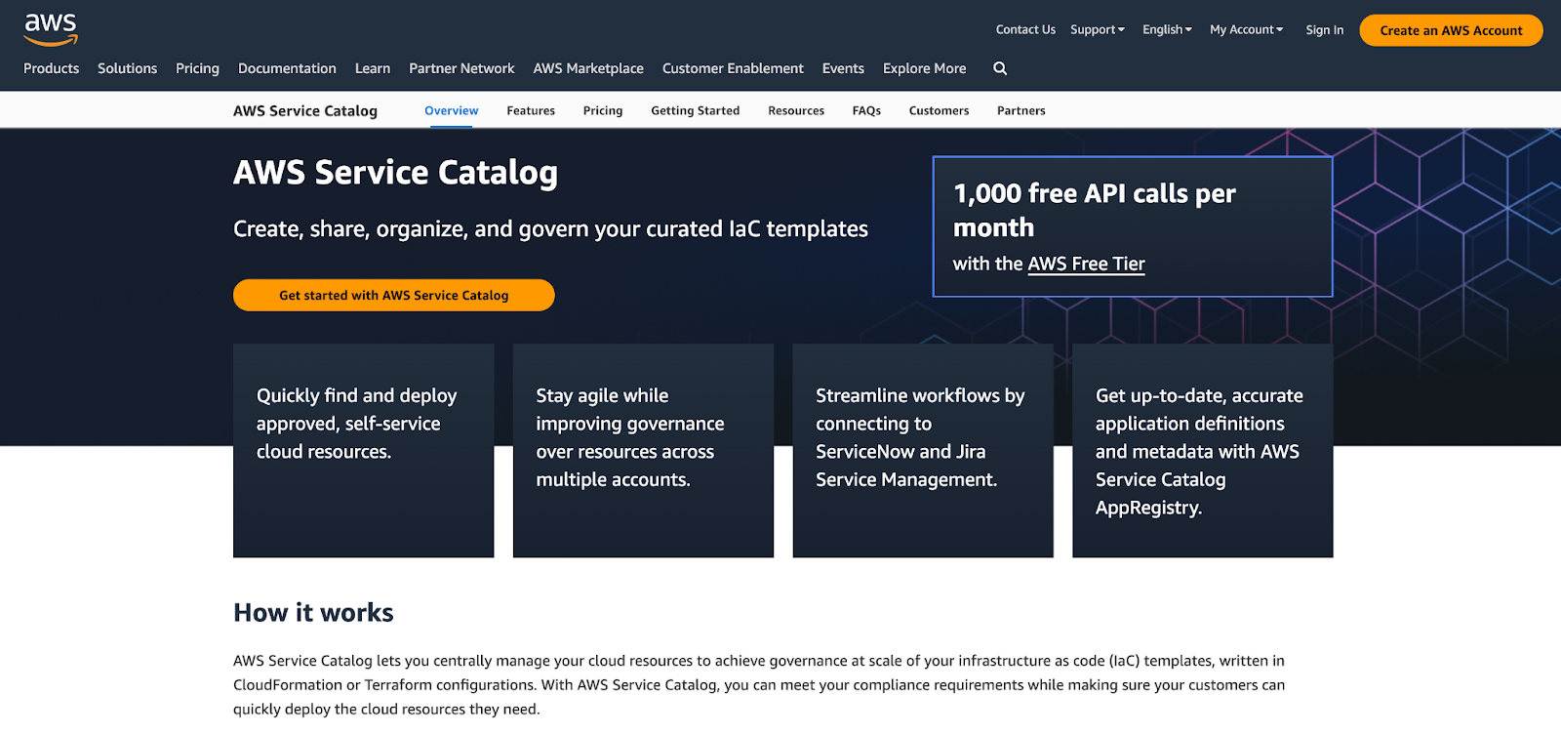The image size is (1561, 734).
Task: Open the Products menu
Action: tap(51, 68)
